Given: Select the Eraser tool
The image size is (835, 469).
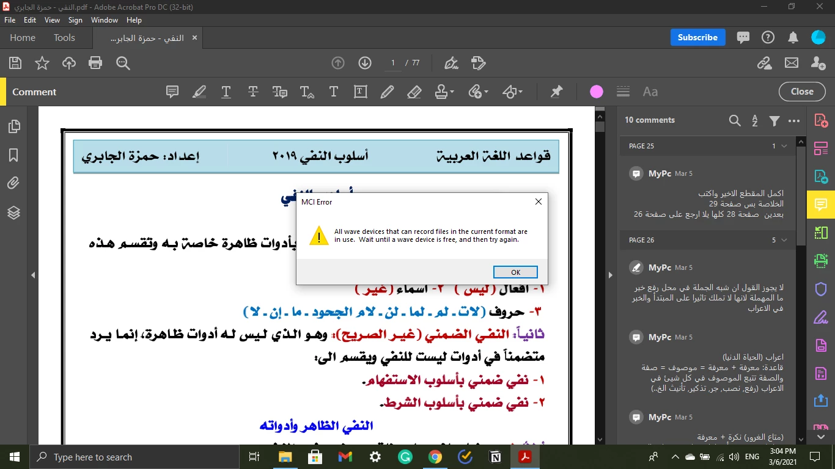Looking at the screenshot, I should [414, 92].
